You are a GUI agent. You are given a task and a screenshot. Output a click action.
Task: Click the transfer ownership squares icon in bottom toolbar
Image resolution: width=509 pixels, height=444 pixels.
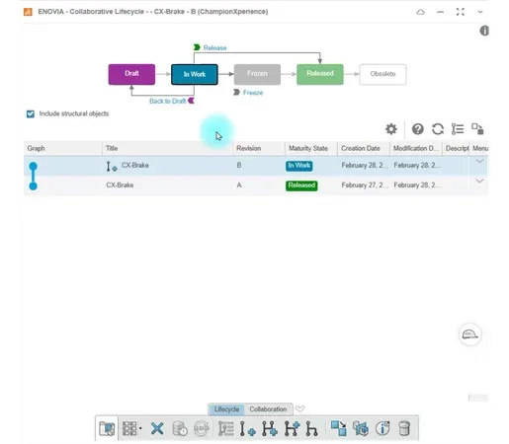339,428
